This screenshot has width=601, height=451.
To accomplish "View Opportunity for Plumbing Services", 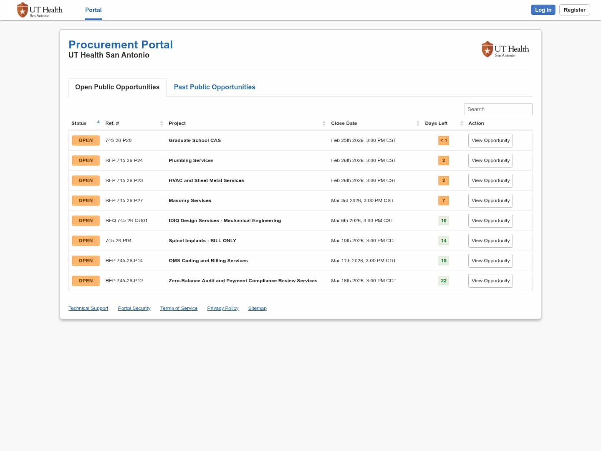I will pos(490,160).
